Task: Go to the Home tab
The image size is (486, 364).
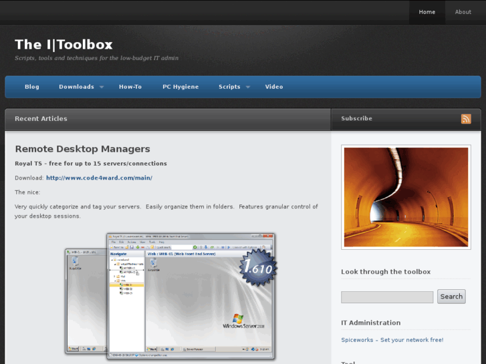Action: click(x=427, y=12)
